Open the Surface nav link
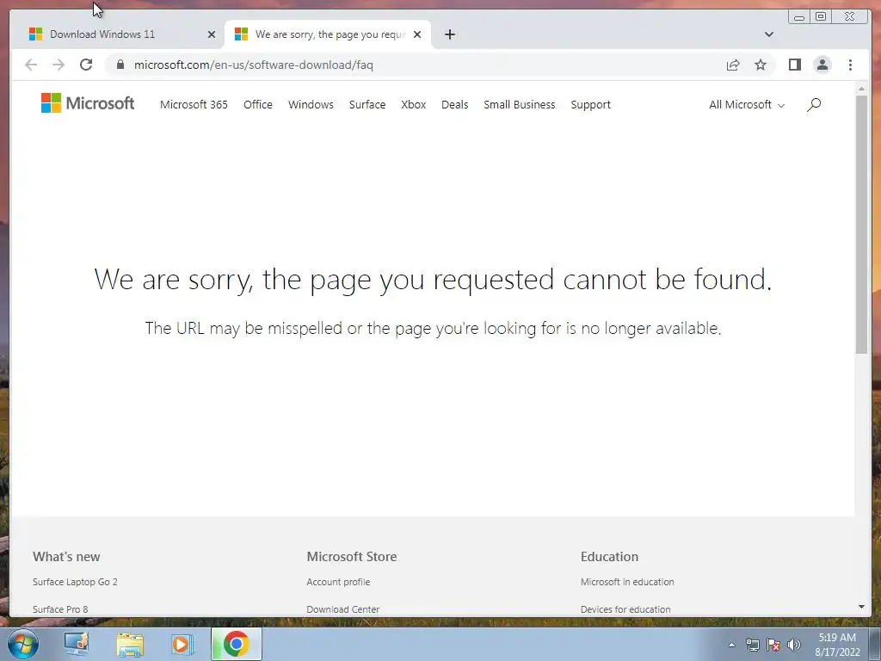881x661 pixels. 367,104
